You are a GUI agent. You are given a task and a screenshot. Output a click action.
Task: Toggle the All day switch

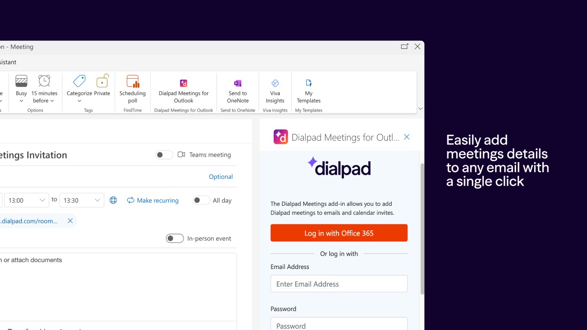tap(201, 200)
